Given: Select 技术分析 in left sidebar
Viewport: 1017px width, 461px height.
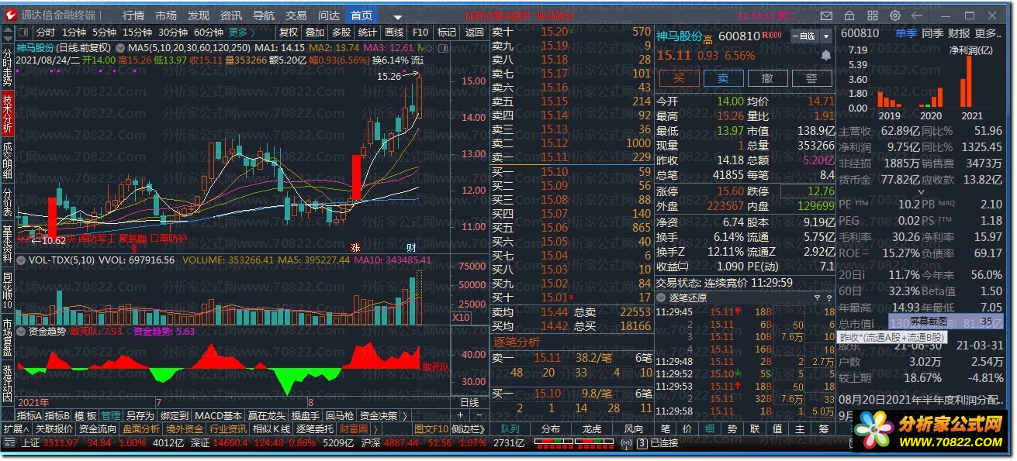Looking at the screenshot, I should point(7,113).
